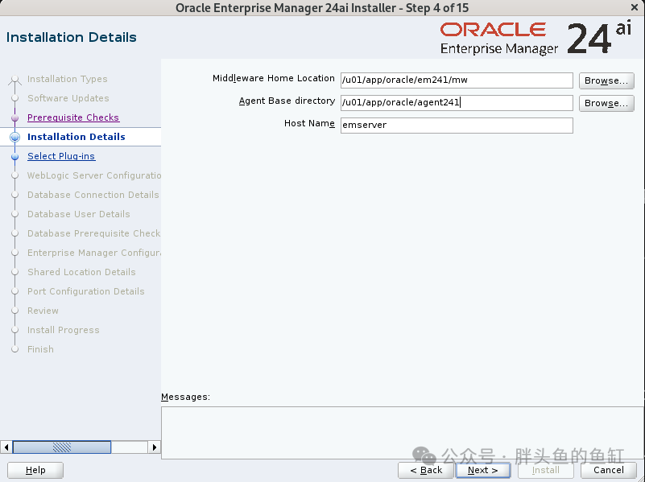
Task: Click the Database User Details step label
Action: (x=79, y=214)
